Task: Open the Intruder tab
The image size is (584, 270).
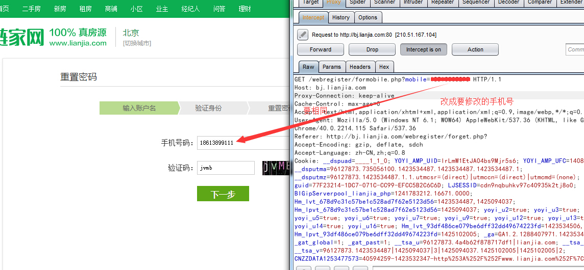Action: tap(413, 2)
